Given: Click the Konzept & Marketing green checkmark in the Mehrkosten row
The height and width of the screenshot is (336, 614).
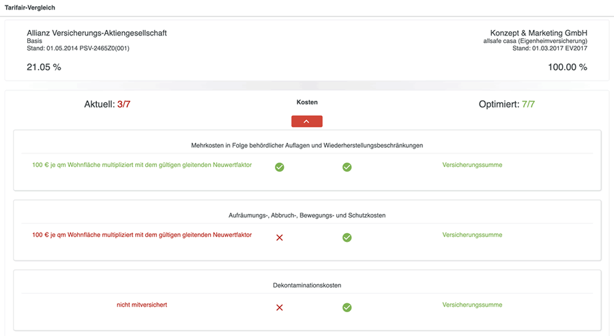Looking at the screenshot, I should pos(347,167).
